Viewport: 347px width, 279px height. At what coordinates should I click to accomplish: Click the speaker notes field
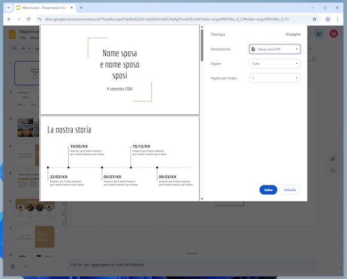point(192,265)
